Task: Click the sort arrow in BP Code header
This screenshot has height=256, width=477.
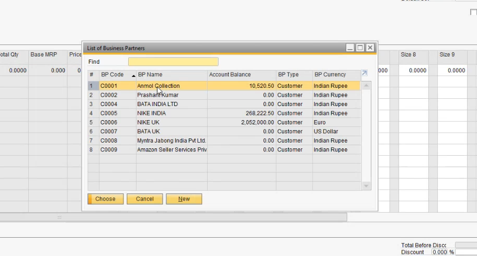Action: 133,75
